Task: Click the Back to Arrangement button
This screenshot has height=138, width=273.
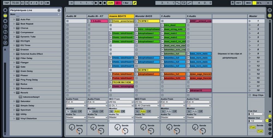Action: tap(118, 3)
